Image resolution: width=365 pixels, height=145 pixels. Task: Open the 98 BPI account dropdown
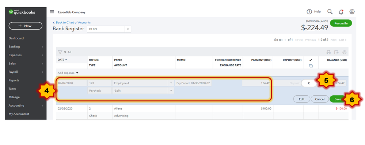[x=128, y=29]
